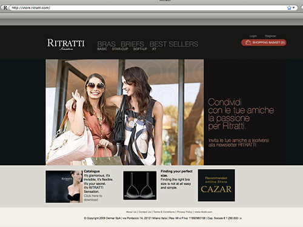
Task: Open the Terms & Conditions footer link
Action: [164, 212]
